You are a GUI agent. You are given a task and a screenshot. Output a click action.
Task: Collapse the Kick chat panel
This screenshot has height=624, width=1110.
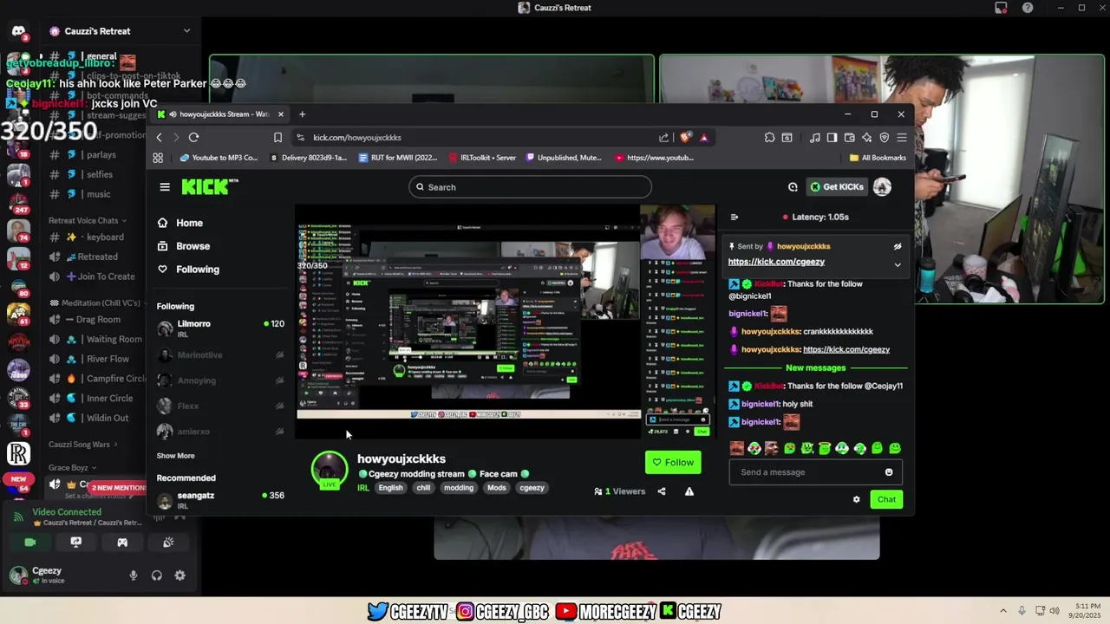click(x=735, y=218)
